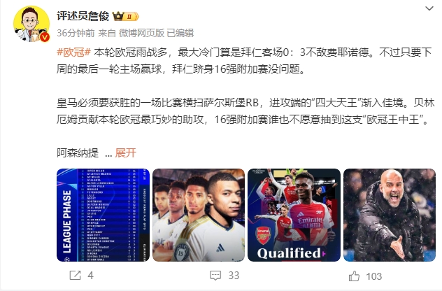Expand full post with 展开
442x291 pixels.
(x=126, y=153)
